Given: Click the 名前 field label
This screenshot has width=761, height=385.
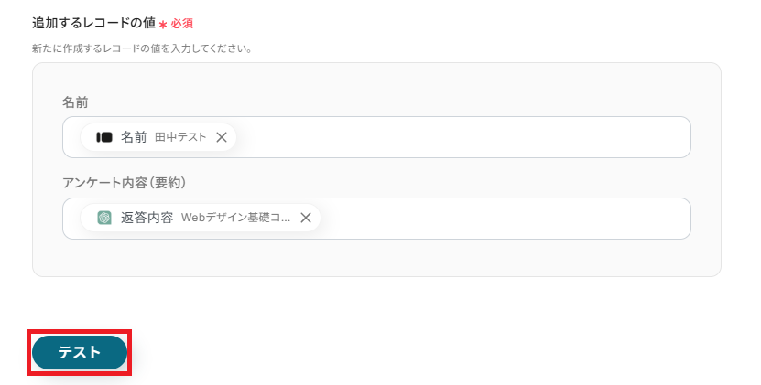Looking at the screenshot, I should point(75,102).
